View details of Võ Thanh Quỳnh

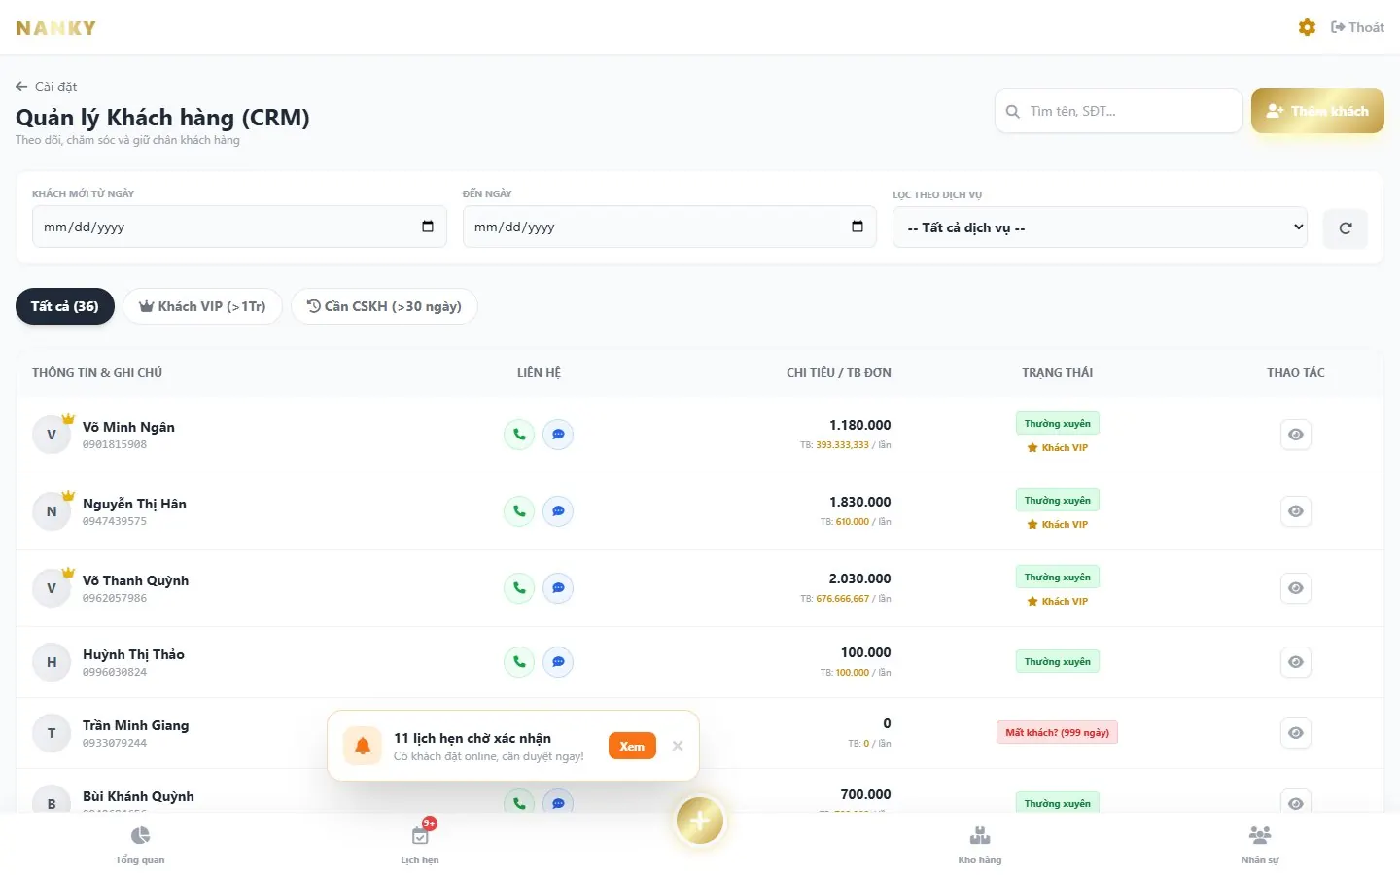1296,588
